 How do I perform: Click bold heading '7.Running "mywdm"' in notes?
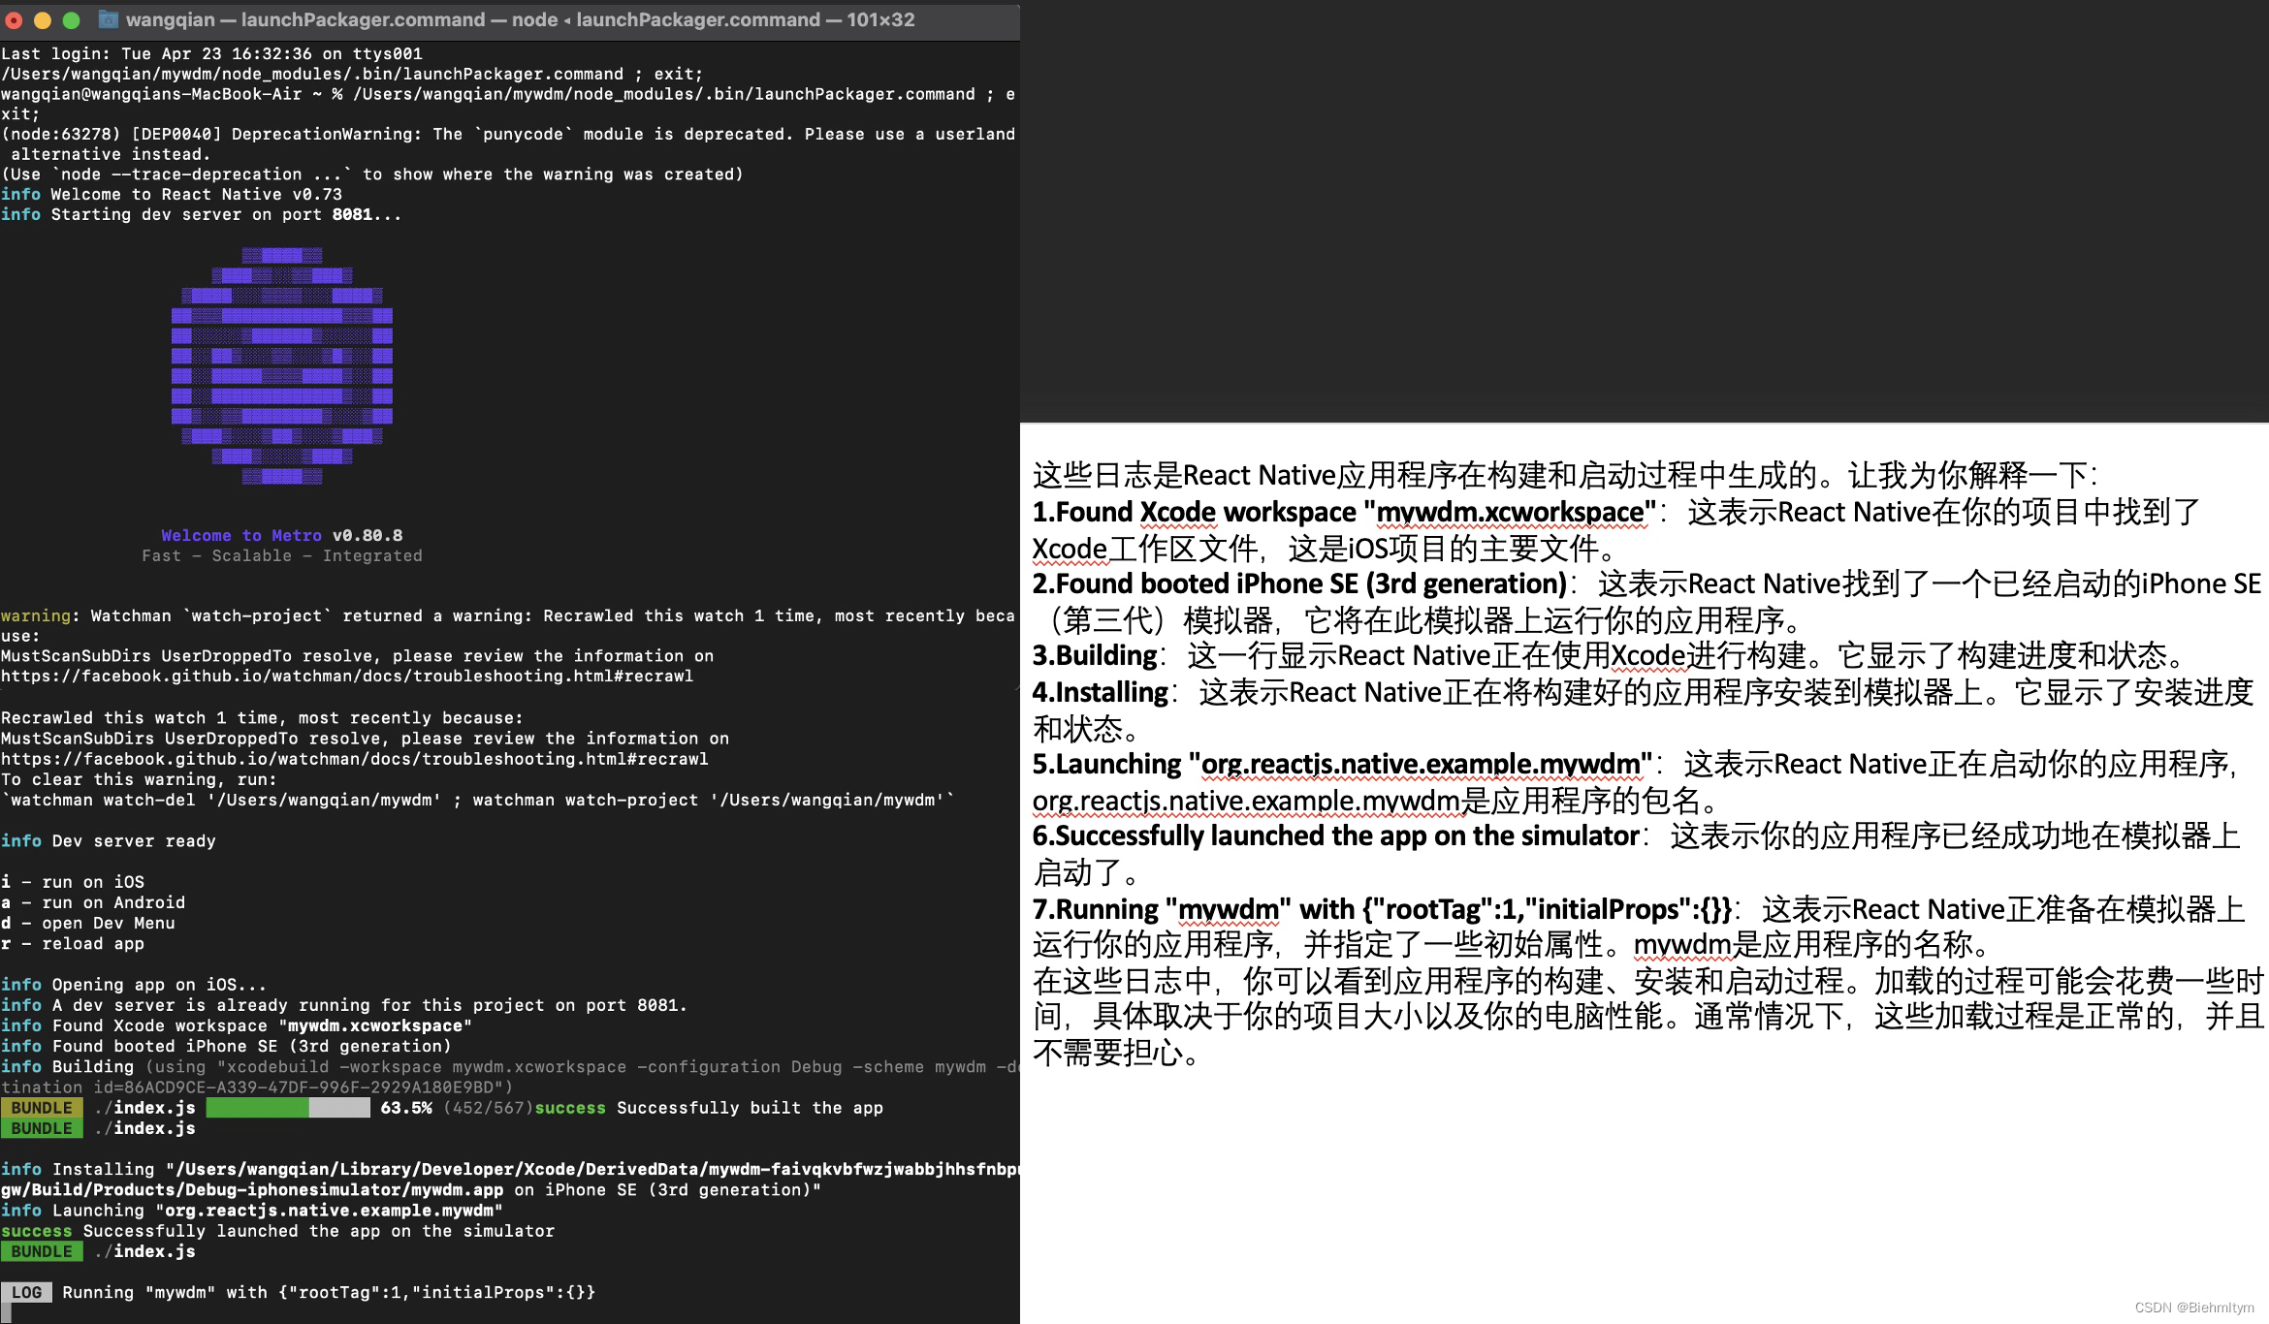coord(1382,909)
